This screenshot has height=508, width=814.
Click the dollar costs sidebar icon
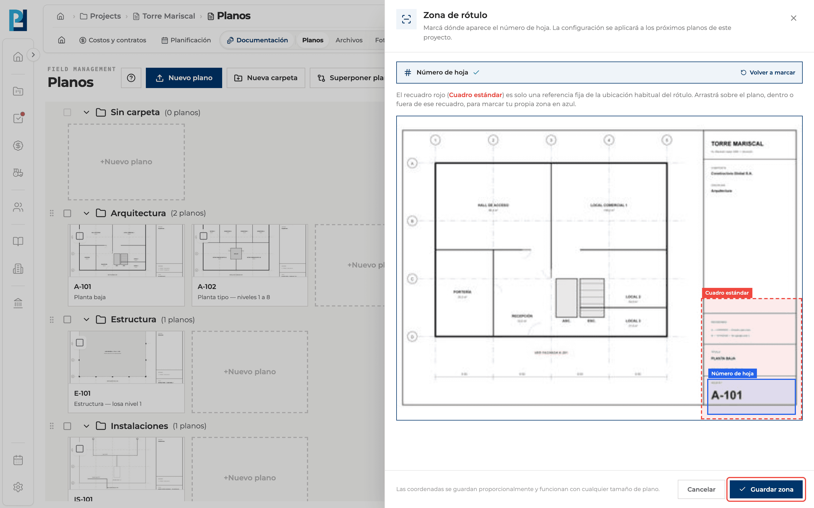[x=18, y=145]
